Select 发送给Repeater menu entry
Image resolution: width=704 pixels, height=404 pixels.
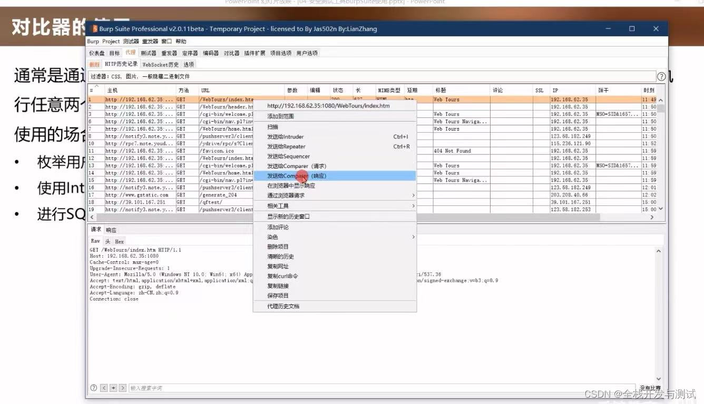[335, 146]
